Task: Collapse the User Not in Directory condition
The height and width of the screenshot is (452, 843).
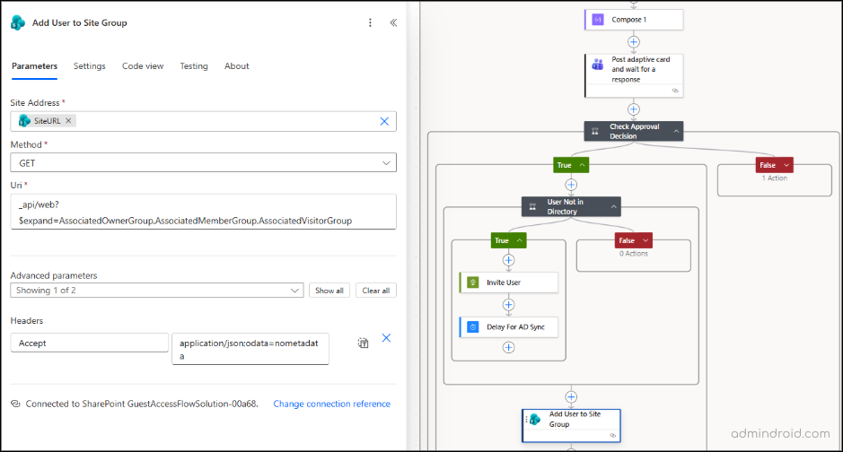Action: [614, 207]
